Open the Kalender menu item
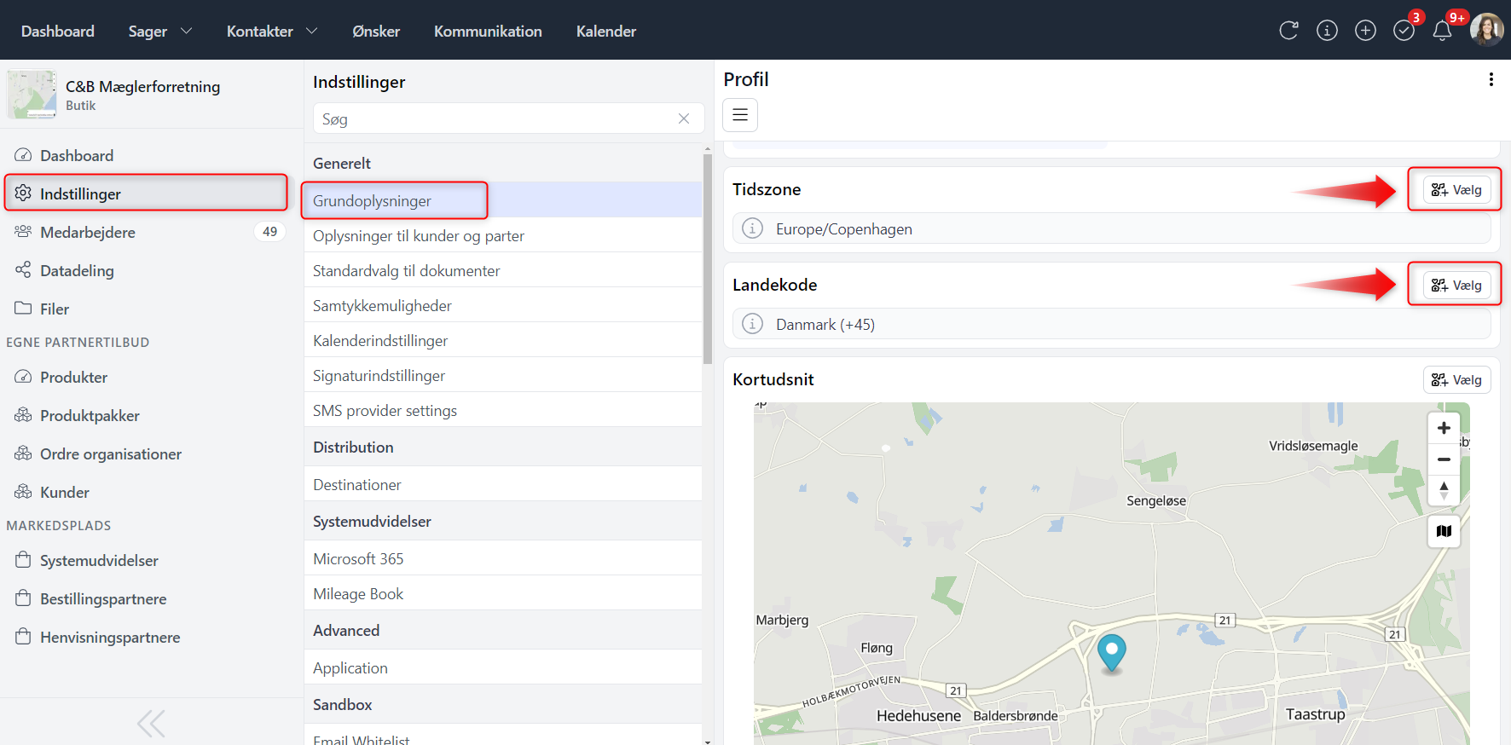This screenshot has height=745, width=1511. (605, 32)
